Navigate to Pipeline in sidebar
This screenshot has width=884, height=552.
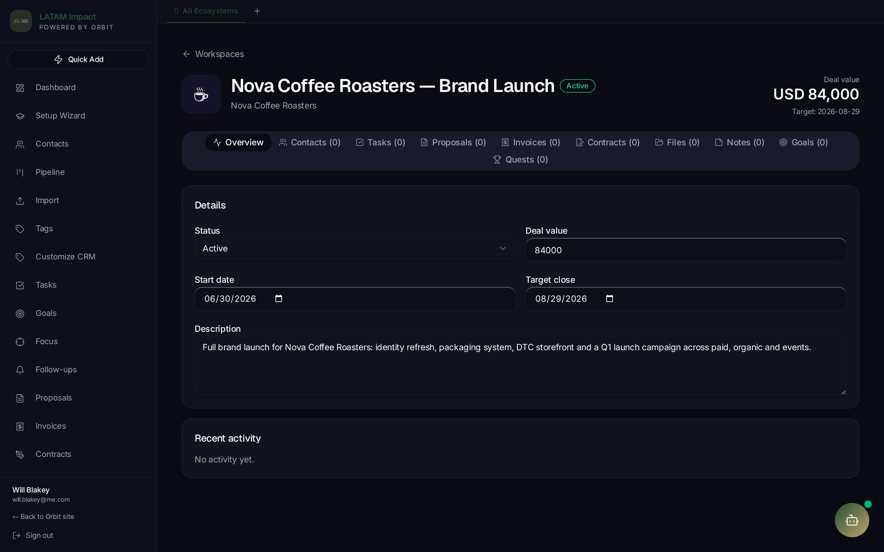pos(78,172)
